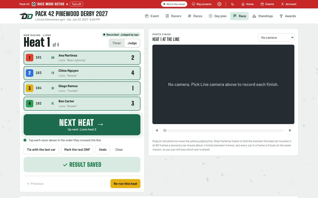Select the Race tab
The image size is (318, 198).
(239, 16)
